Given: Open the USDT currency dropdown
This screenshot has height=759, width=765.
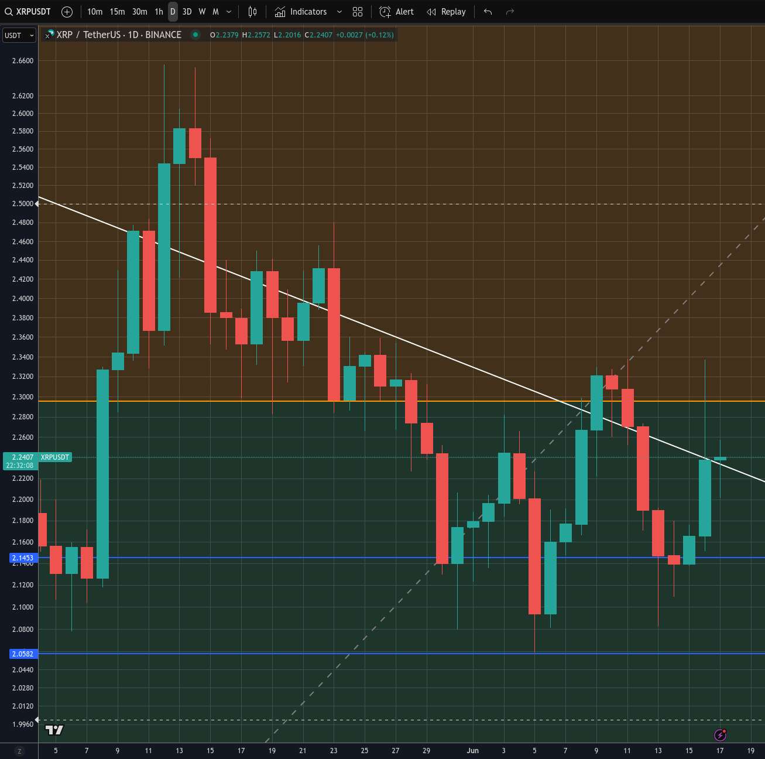Looking at the screenshot, I should [x=19, y=35].
